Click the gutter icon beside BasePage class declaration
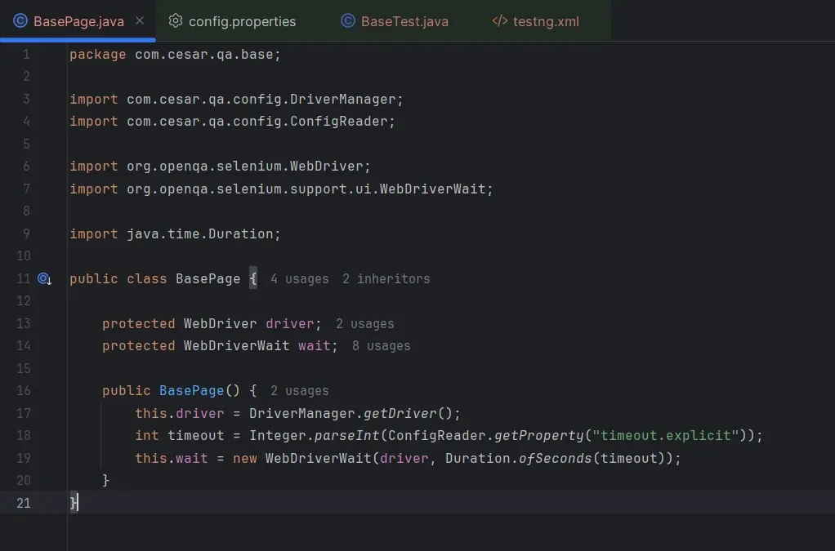835x551 pixels. tap(45, 278)
